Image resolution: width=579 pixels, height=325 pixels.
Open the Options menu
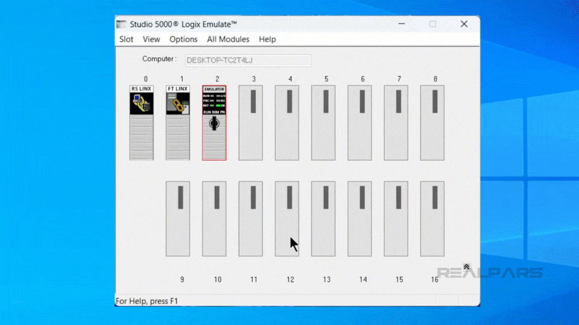[x=183, y=39]
